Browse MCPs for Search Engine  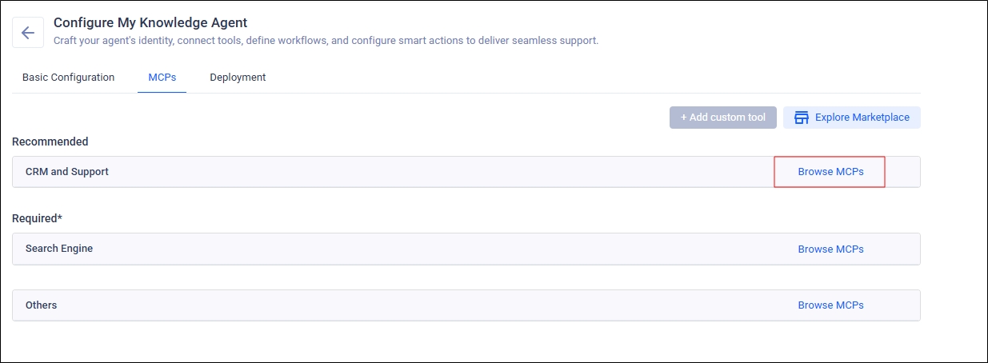(830, 249)
